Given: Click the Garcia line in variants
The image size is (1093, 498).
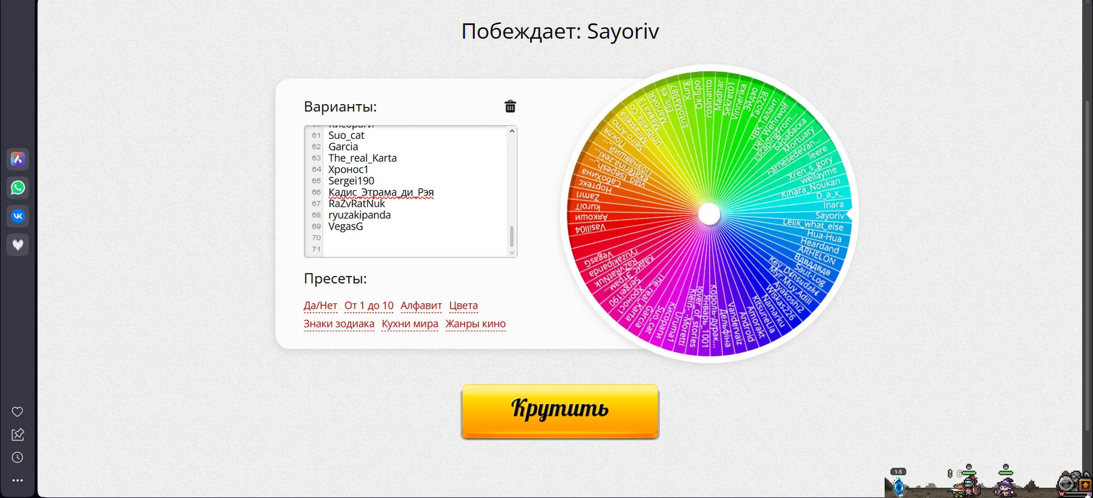Looking at the screenshot, I should (343, 147).
